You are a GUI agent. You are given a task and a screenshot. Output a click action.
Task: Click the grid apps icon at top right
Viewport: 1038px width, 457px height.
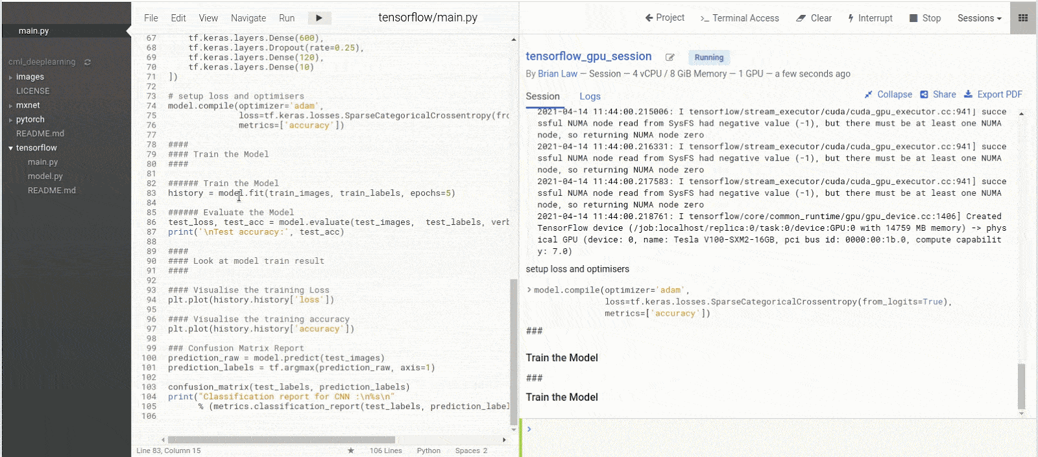[x=1023, y=18]
